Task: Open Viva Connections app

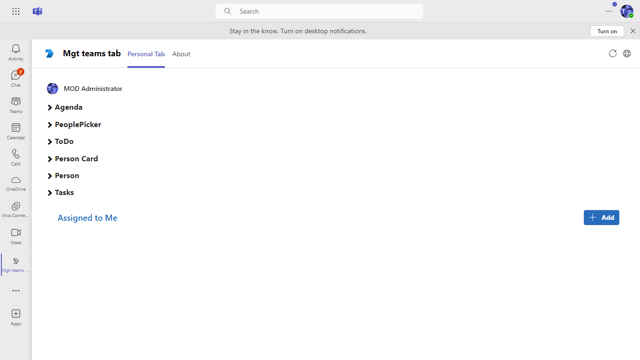Action: pyautogui.click(x=16, y=210)
